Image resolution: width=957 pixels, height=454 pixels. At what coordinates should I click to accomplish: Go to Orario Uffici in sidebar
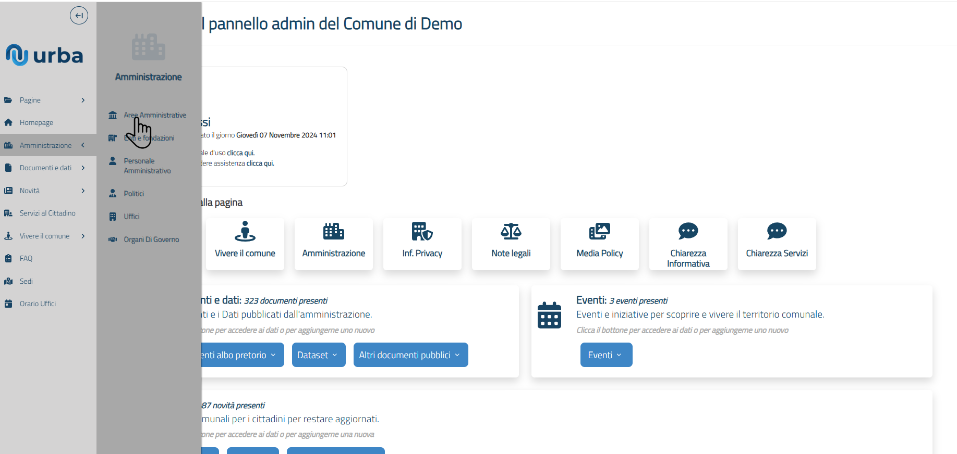(38, 304)
